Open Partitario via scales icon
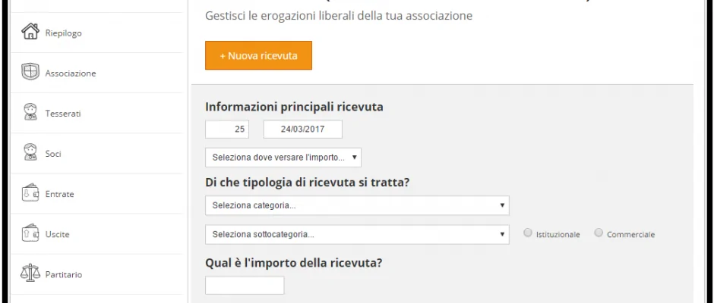 pos(30,273)
